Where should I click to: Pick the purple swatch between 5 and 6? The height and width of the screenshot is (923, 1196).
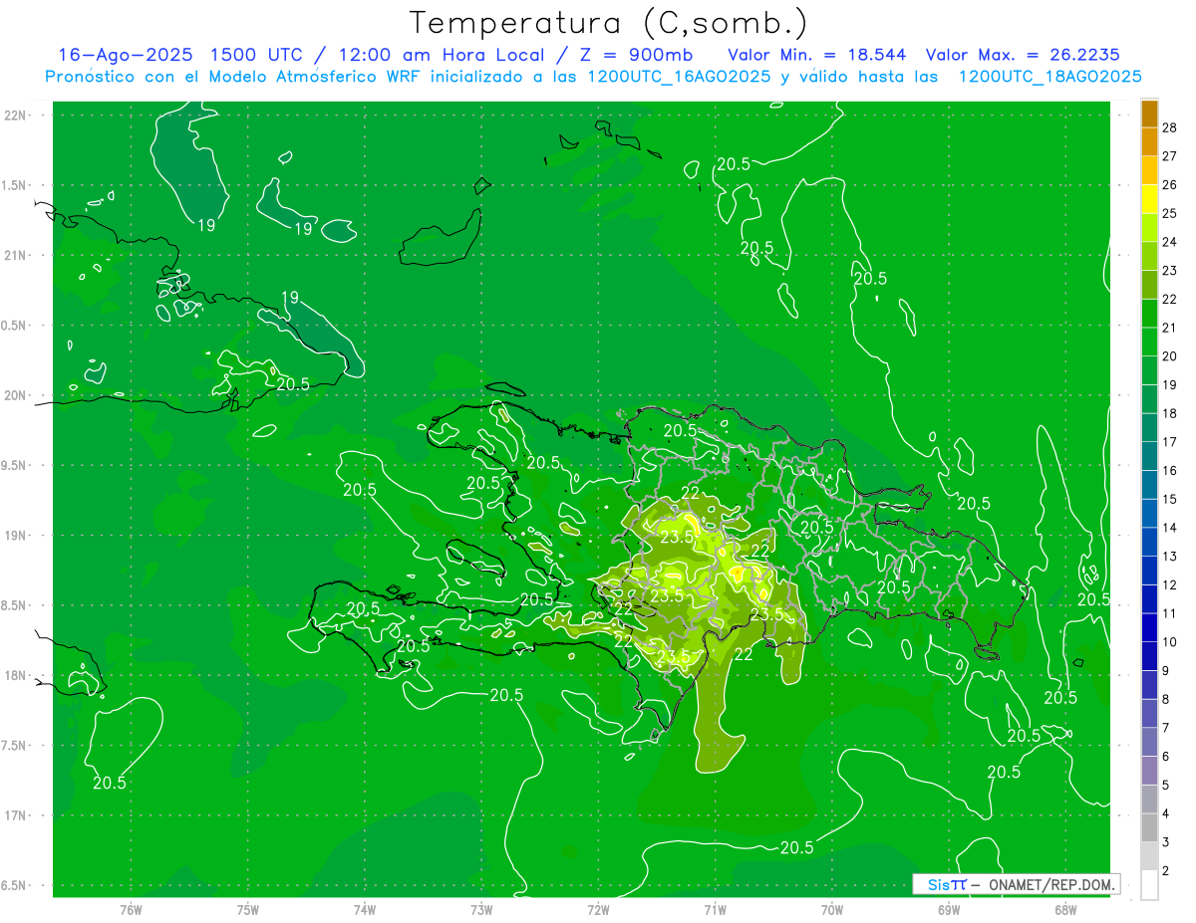[1149, 771]
